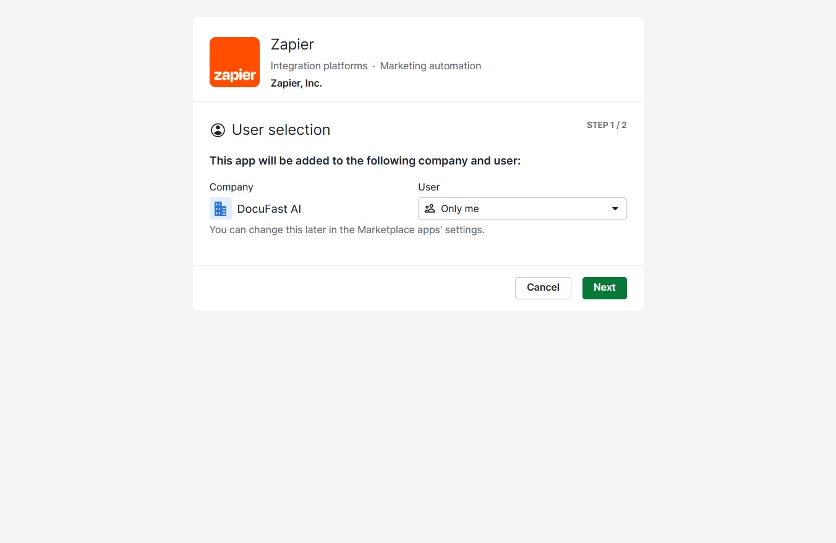The width and height of the screenshot is (836, 543).
Task: Click the Zapier app title
Action: (292, 45)
